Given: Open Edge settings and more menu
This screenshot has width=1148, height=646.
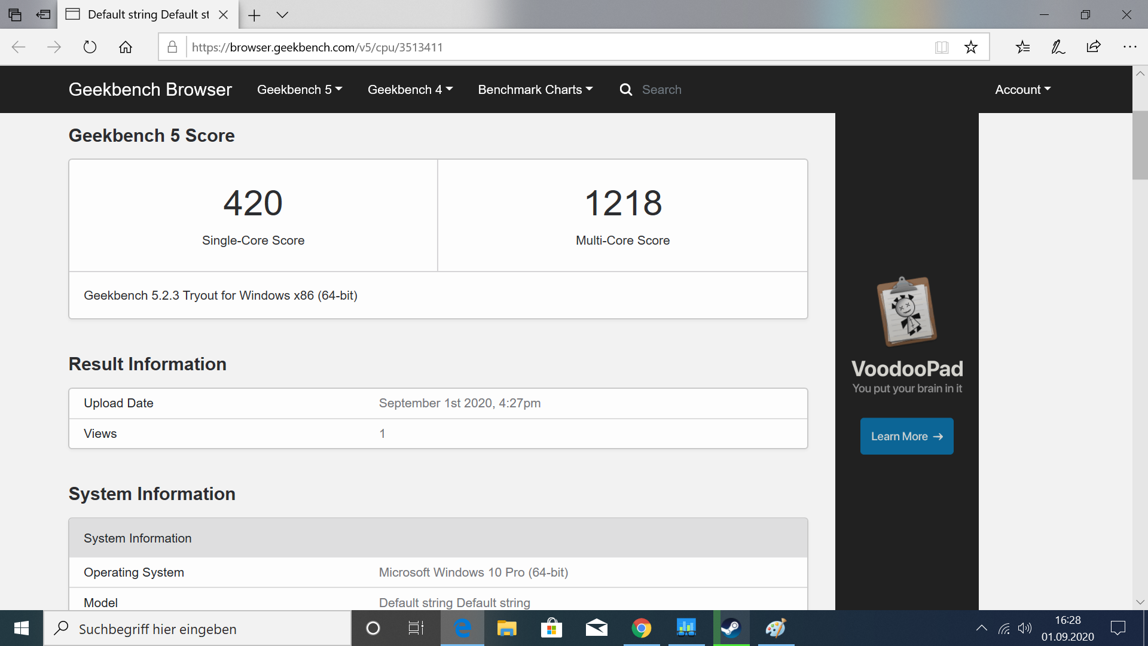Looking at the screenshot, I should pyautogui.click(x=1129, y=47).
